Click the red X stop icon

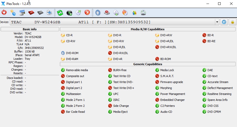point(87,12)
